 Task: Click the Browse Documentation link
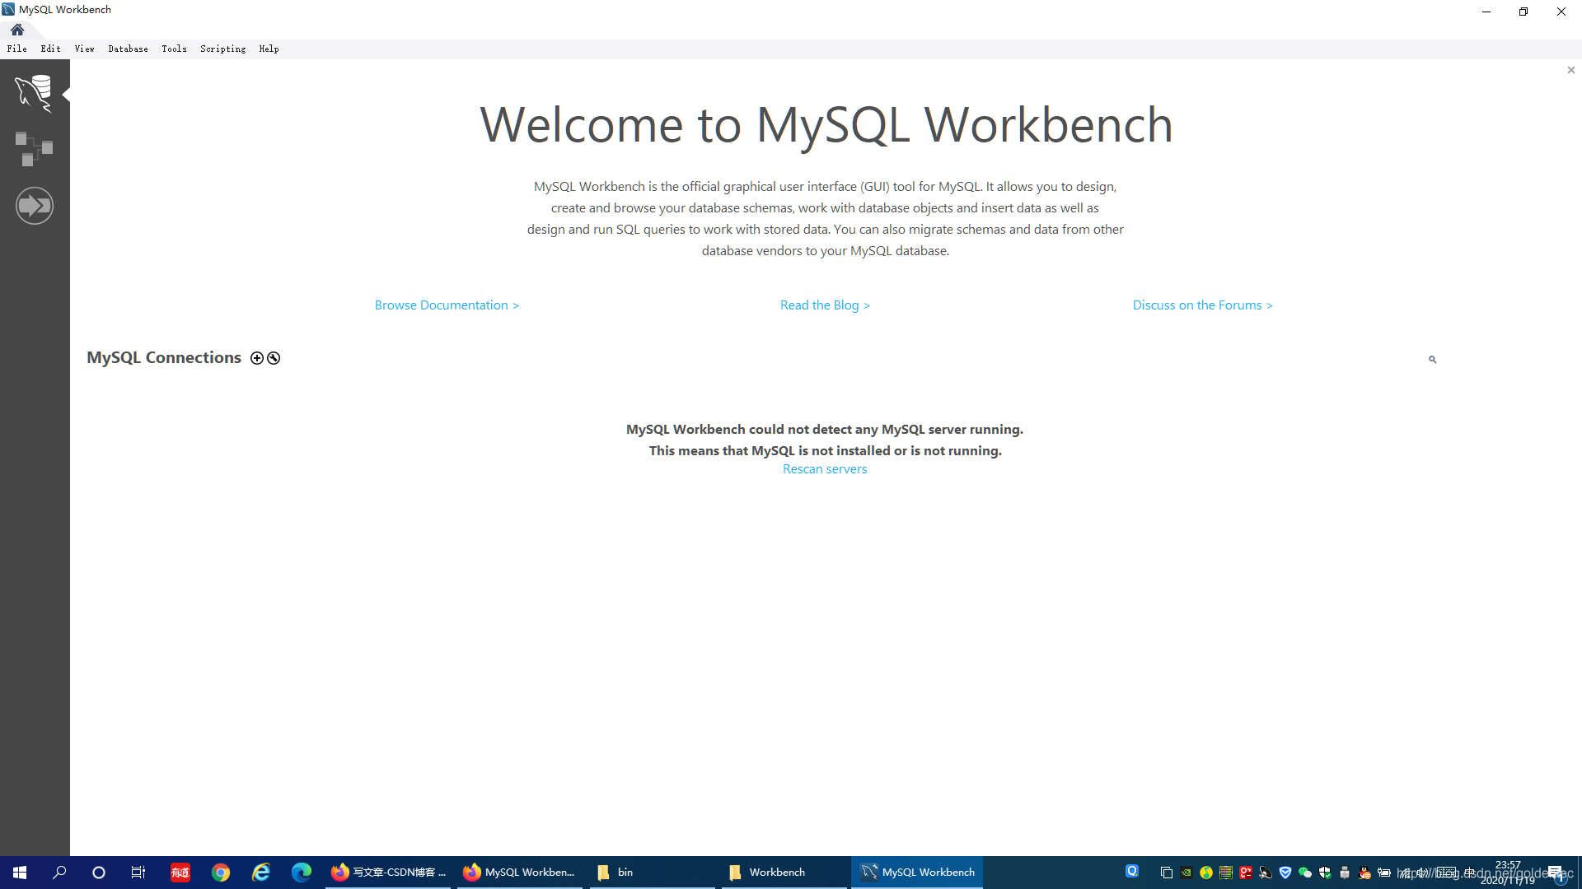[446, 305]
